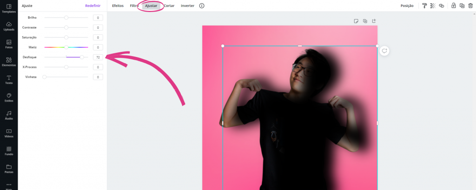The height and width of the screenshot is (190, 476).
Task: Open the Elementos sidebar panel
Action: [9, 62]
